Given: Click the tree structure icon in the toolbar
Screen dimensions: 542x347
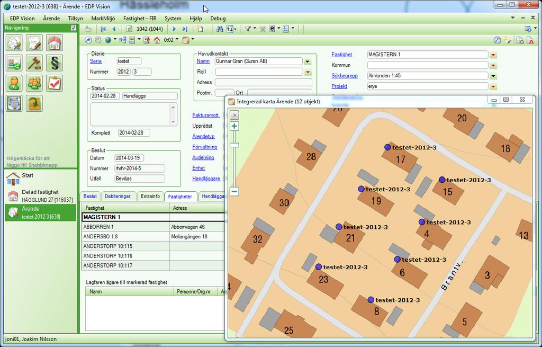Looking at the screenshot, I should click(x=123, y=40).
